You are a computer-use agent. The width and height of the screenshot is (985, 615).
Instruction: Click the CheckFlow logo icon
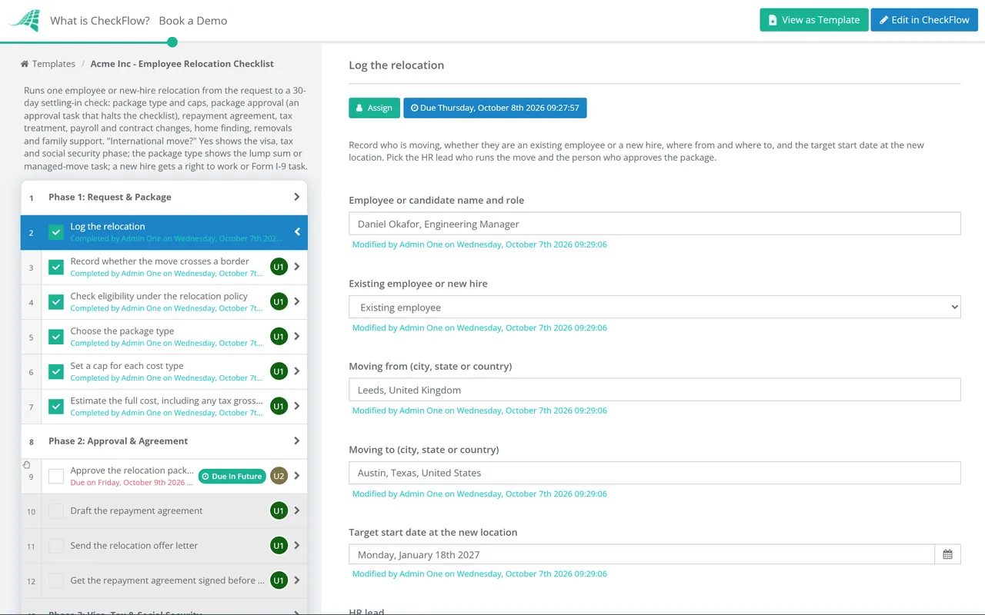pyautogui.click(x=25, y=20)
